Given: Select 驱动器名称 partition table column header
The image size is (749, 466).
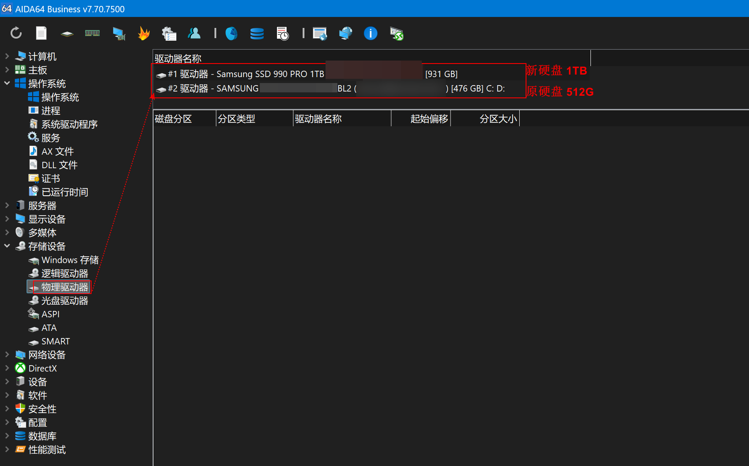Looking at the screenshot, I should (342, 119).
